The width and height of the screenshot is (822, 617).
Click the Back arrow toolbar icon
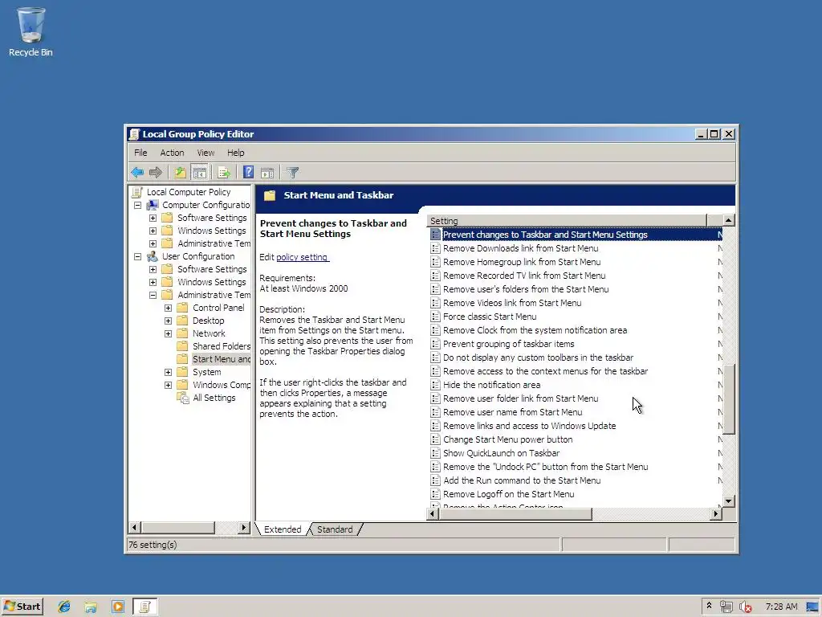point(137,172)
